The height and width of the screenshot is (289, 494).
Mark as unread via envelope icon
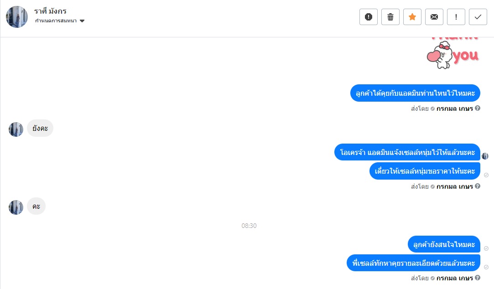click(434, 17)
